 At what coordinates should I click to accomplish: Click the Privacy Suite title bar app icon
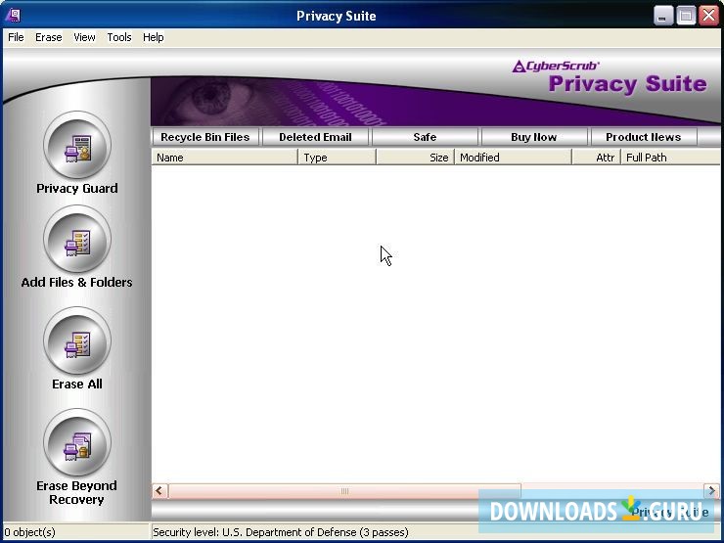pos(13,16)
